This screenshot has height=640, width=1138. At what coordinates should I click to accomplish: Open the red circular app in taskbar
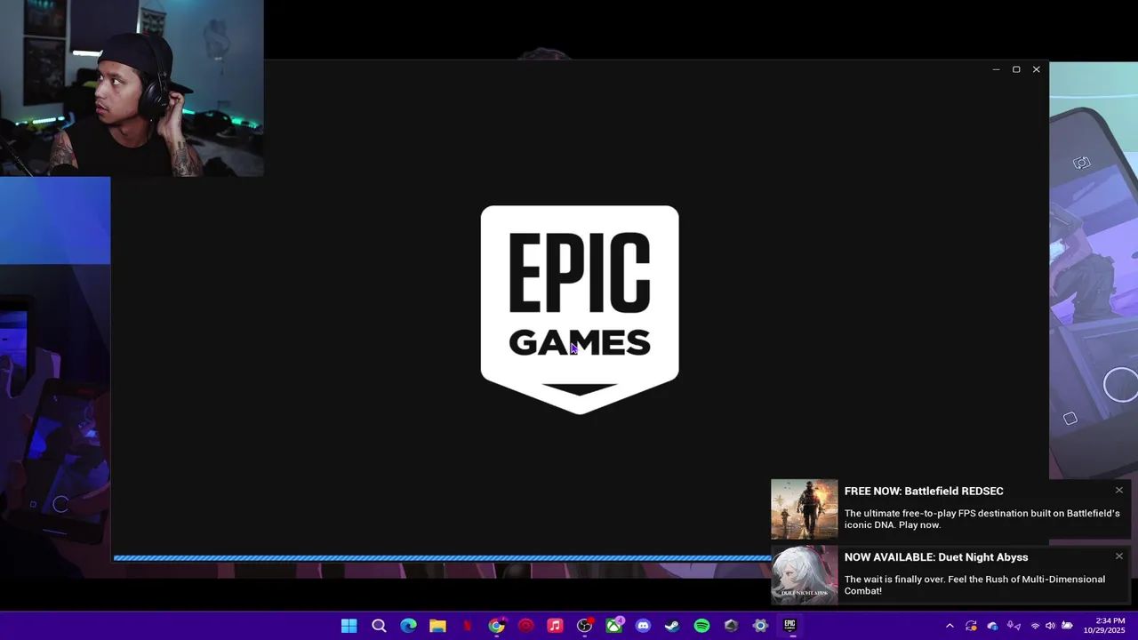pos(525,626)
